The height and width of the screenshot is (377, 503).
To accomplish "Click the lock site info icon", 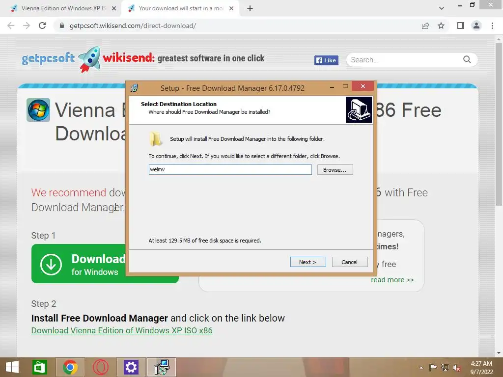I will pos(62,26).
